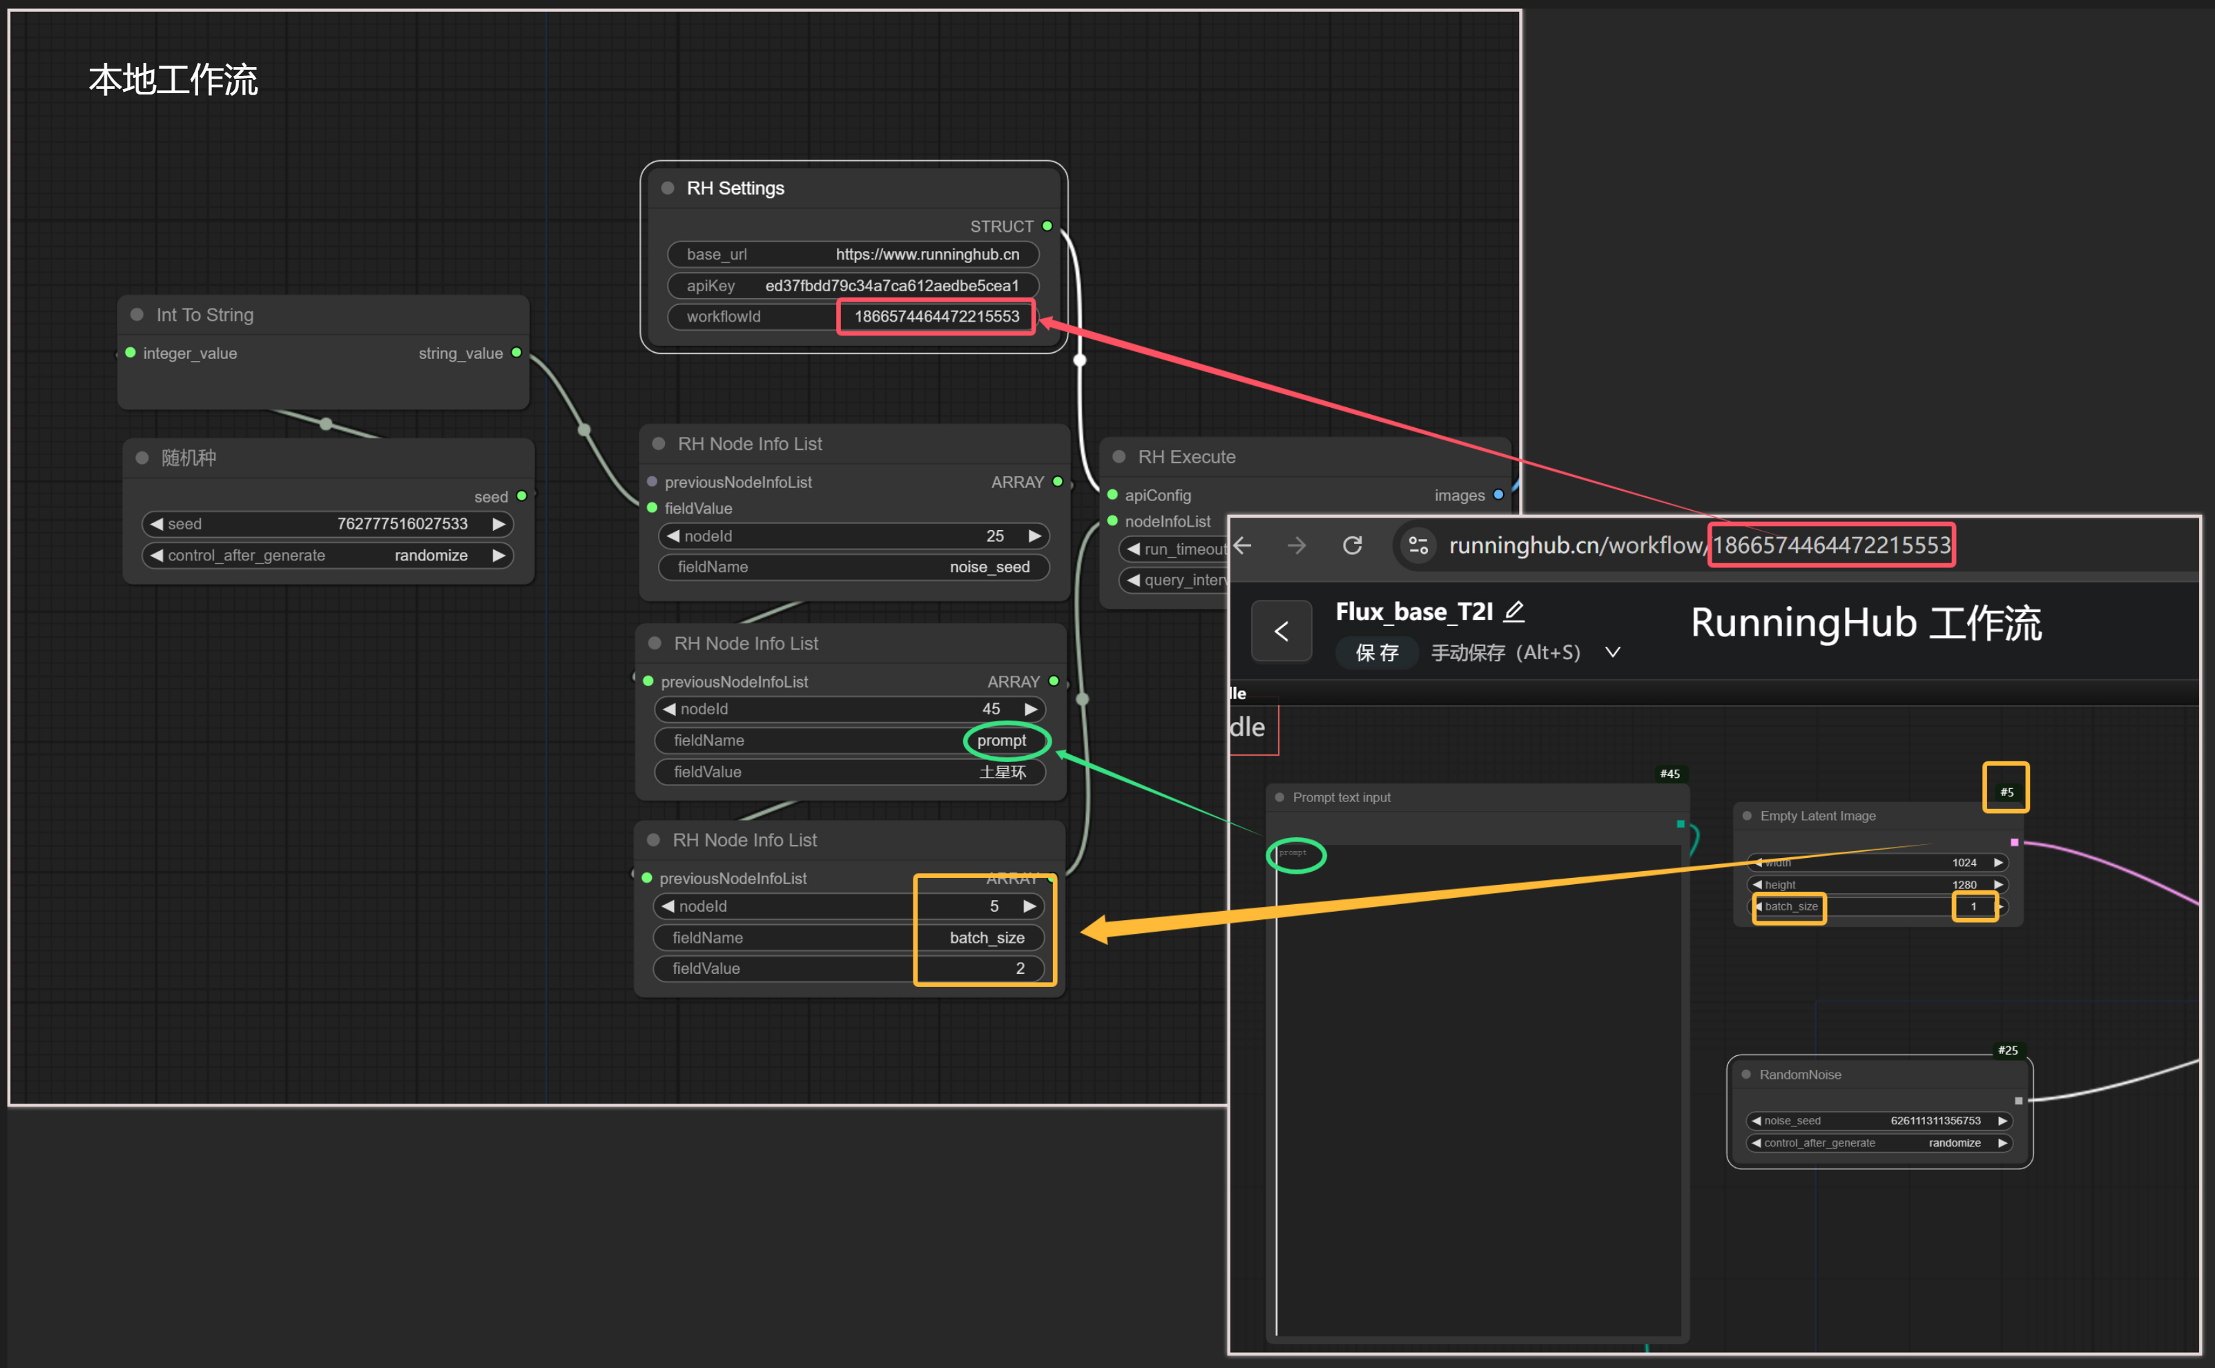Change control_after_generate randomize option in 随机种 node
Screen dimensions: 2215x1368
(327, 556)
